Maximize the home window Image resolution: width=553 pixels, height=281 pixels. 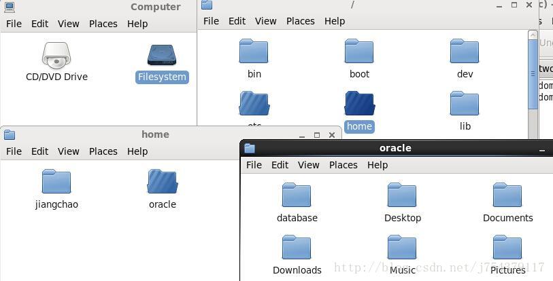[x=317, y=135]
